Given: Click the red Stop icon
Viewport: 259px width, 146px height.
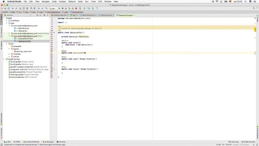Looking at the screenshot, I should coord(76,8).
